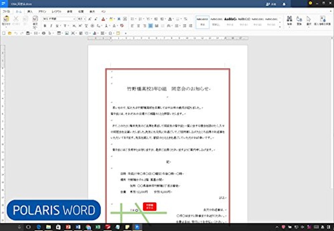Image resolution: width=334 pixels, height=231 pixels.
Task: Click the notification bell in title bar
Action: pos(284,4)
